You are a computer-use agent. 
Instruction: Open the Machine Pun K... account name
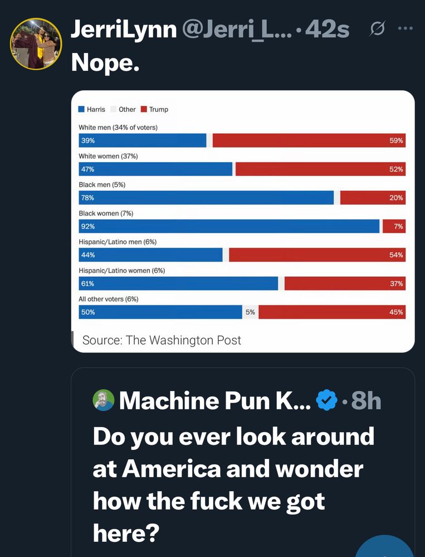click(x=215, y=400)
